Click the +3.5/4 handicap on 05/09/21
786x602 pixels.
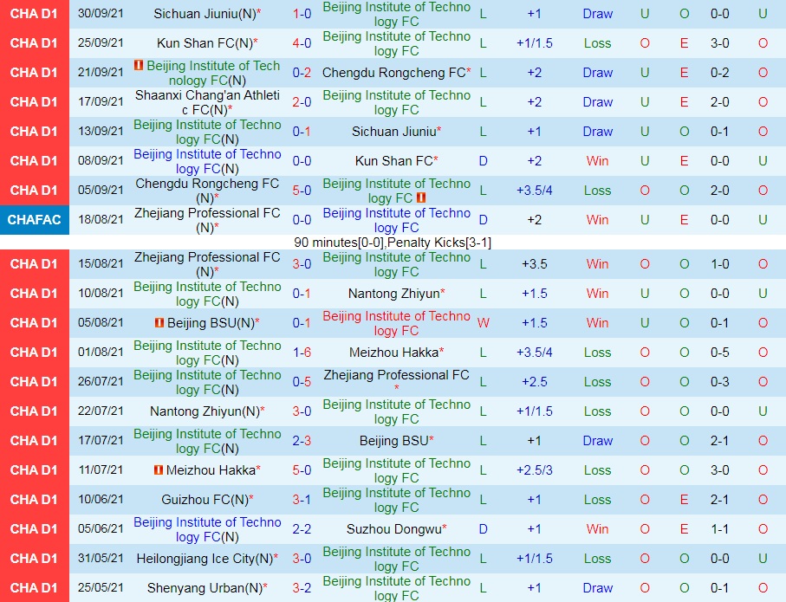pyautogui.click(x=535, y=191)
